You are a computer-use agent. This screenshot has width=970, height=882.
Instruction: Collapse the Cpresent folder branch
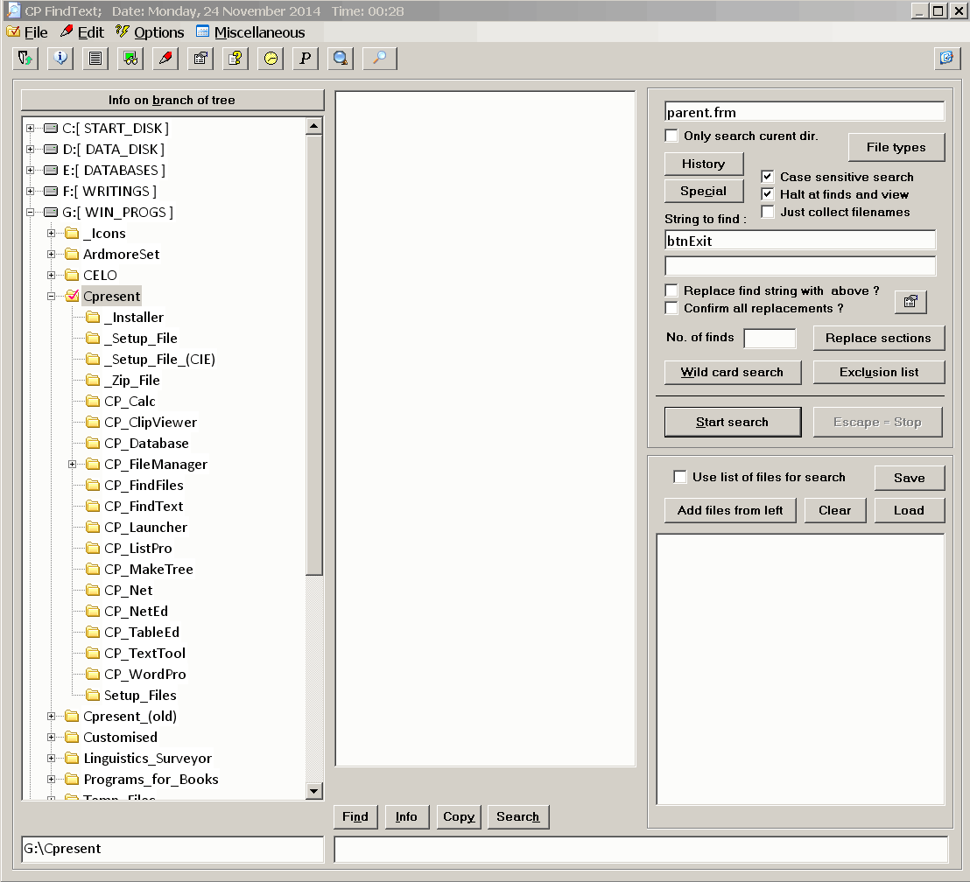52,297
